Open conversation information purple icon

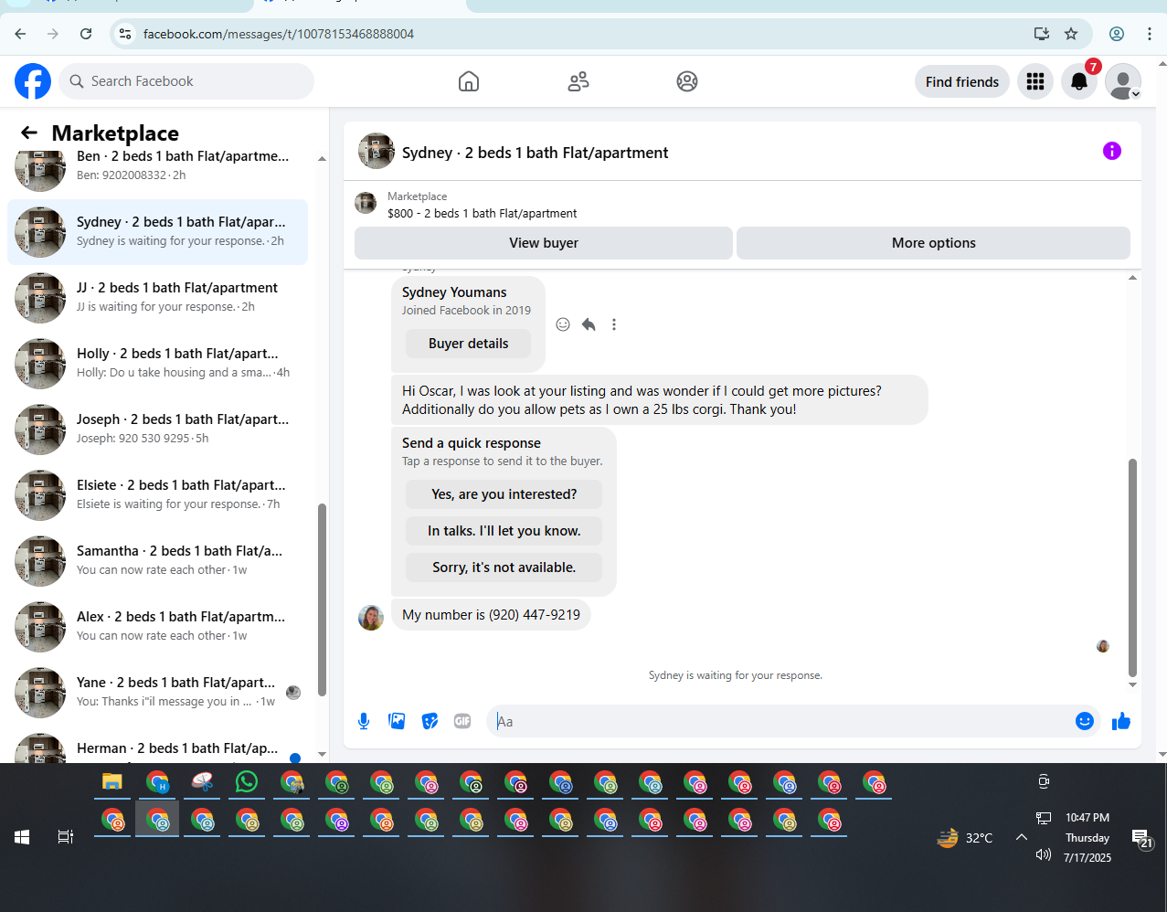[x=1112, y=151]
